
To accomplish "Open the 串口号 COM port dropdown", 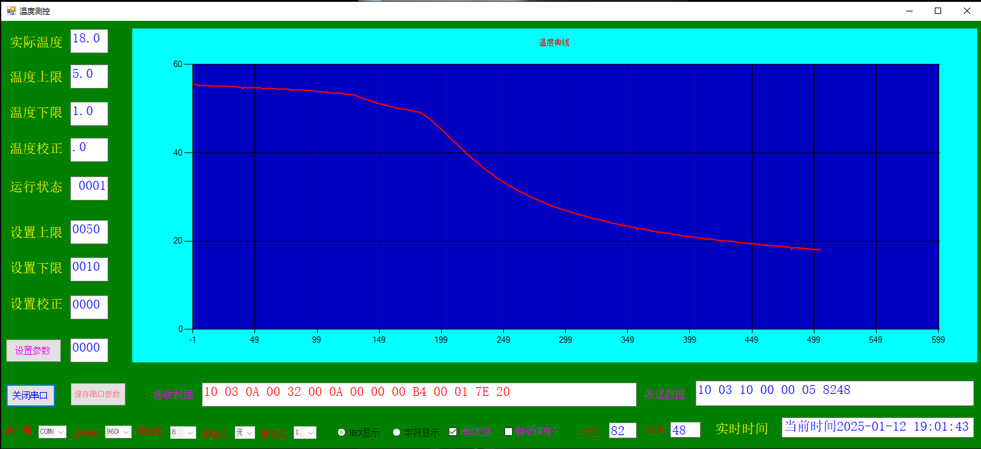I will click(x=52, y=432).
